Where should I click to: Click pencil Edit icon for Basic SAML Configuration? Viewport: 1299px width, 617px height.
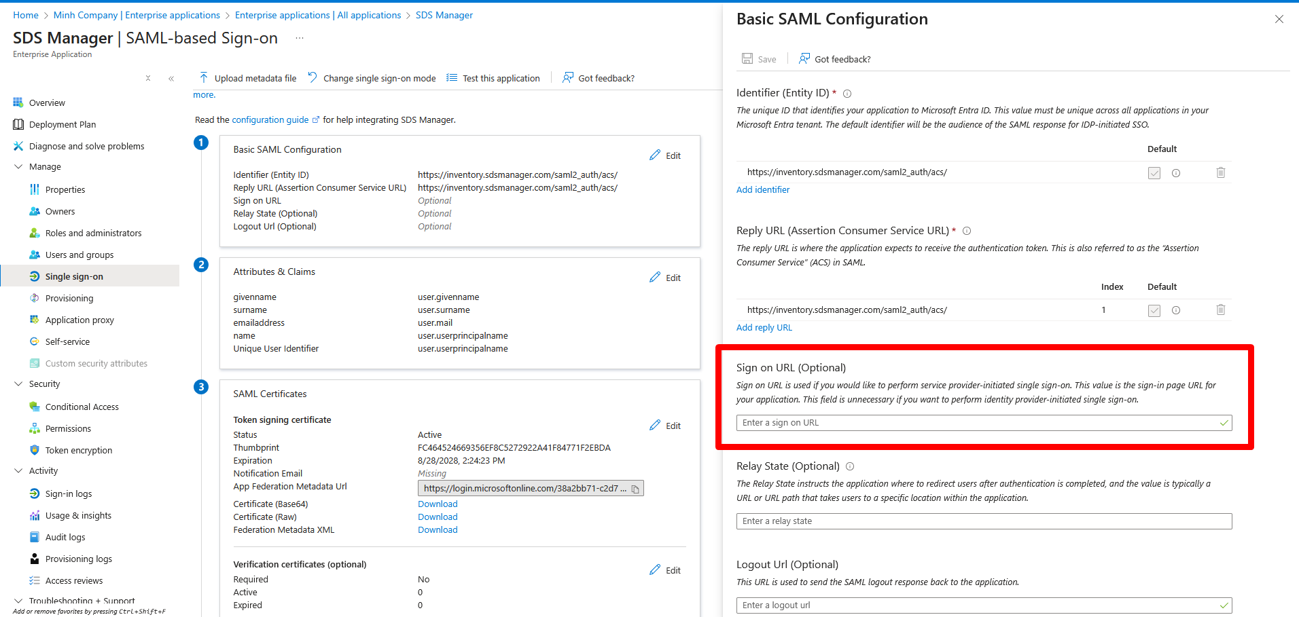[x=655, y=155]
